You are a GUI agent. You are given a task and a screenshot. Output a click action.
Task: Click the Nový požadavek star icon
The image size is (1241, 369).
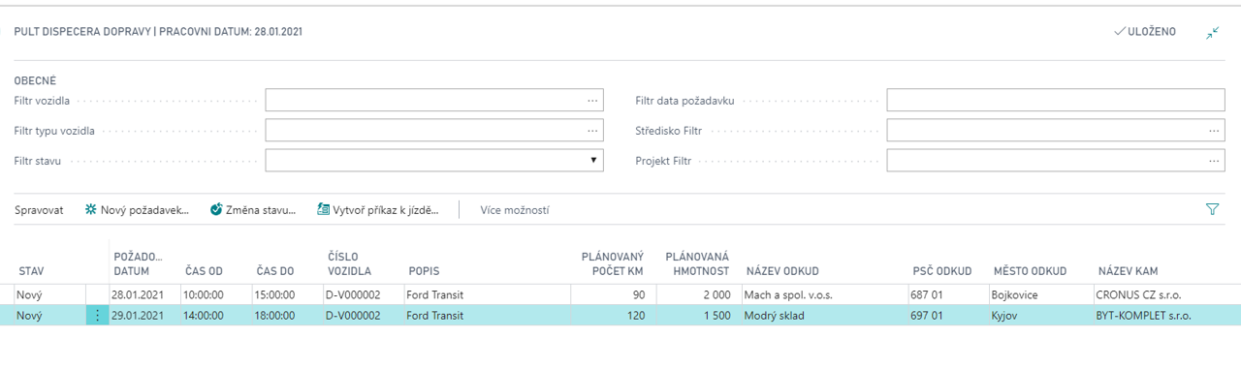tap(91, 209)
